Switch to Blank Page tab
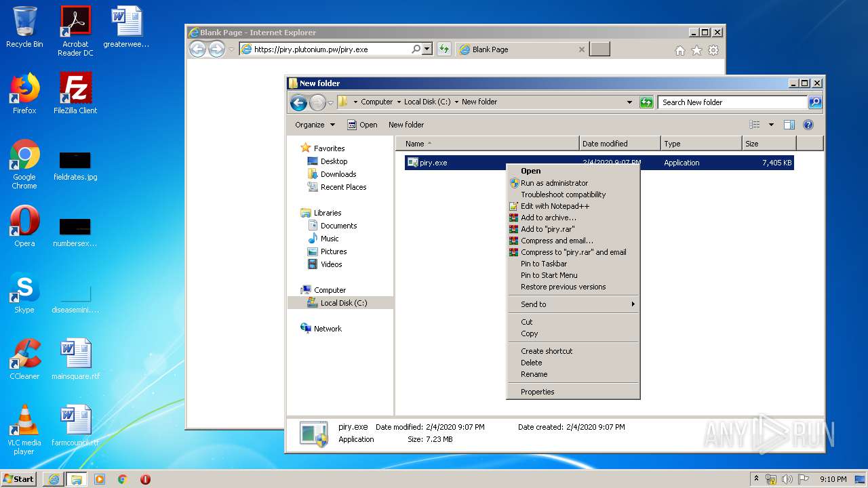The height and width of the screenshot is (488, 868). point(521,49)
